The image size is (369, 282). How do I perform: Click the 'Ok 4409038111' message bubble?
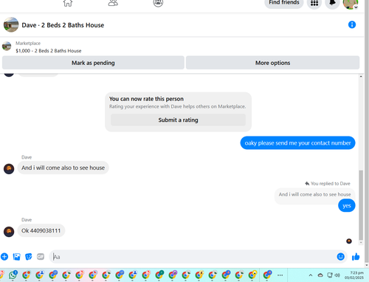tap(41, 230)
